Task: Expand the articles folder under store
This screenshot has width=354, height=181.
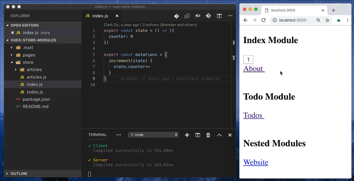Action: (34, 70)
